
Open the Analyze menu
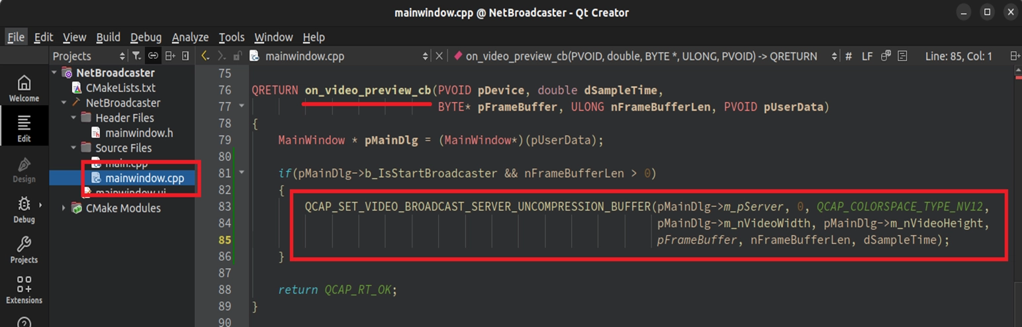click(190, 37)
